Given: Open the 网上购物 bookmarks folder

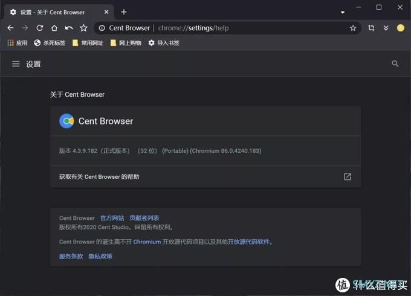Looking at the screenshot, I should point(126,43).
